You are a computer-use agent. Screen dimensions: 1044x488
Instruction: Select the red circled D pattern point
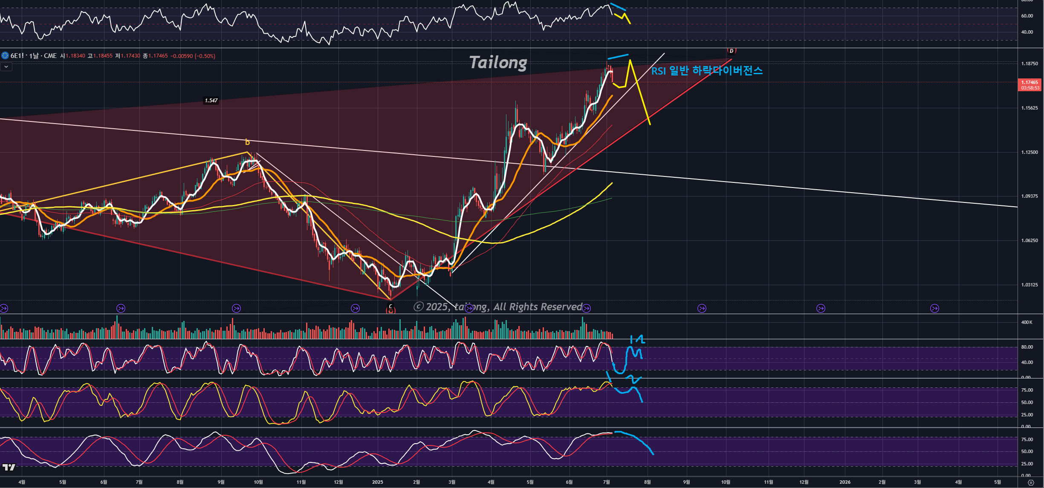(732, 51)
